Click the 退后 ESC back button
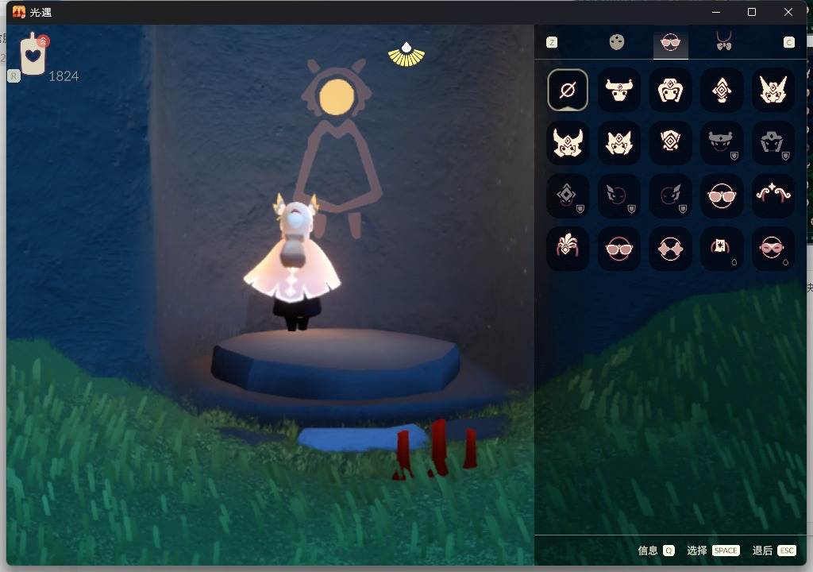The height and width of the screenshot is (572, 813). pos(774,551)
